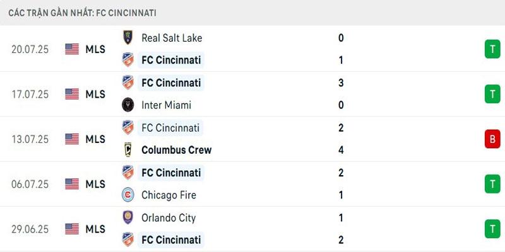Click green T badge for 20.07.25 match

(x=492, y=49)
